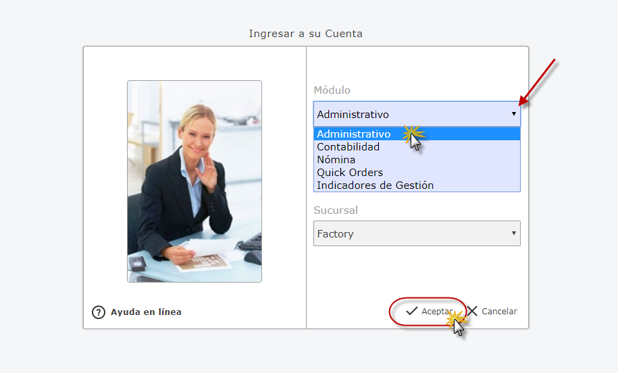Viewport: 618px width, 373px height.
Task: Select the Nómina module option
Action: tap(336, 159)
